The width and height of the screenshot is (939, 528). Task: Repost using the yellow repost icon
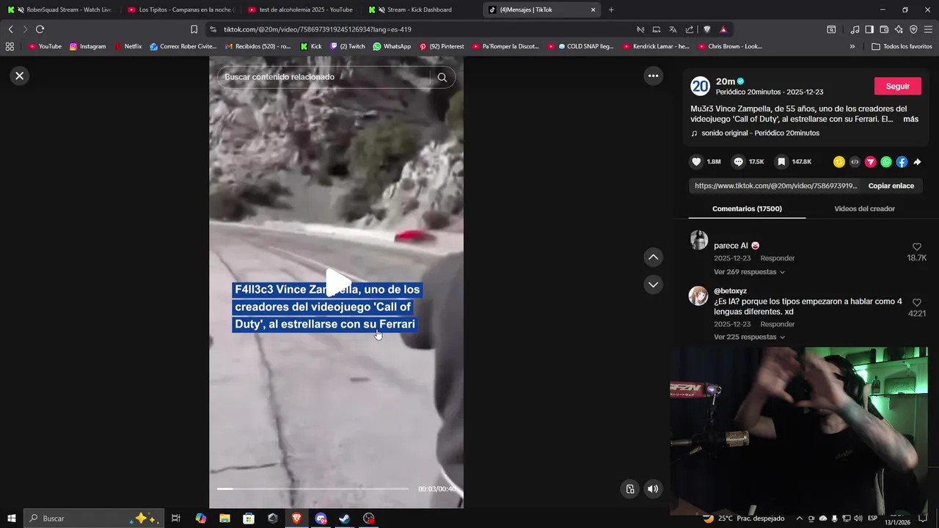click(838, 161)
